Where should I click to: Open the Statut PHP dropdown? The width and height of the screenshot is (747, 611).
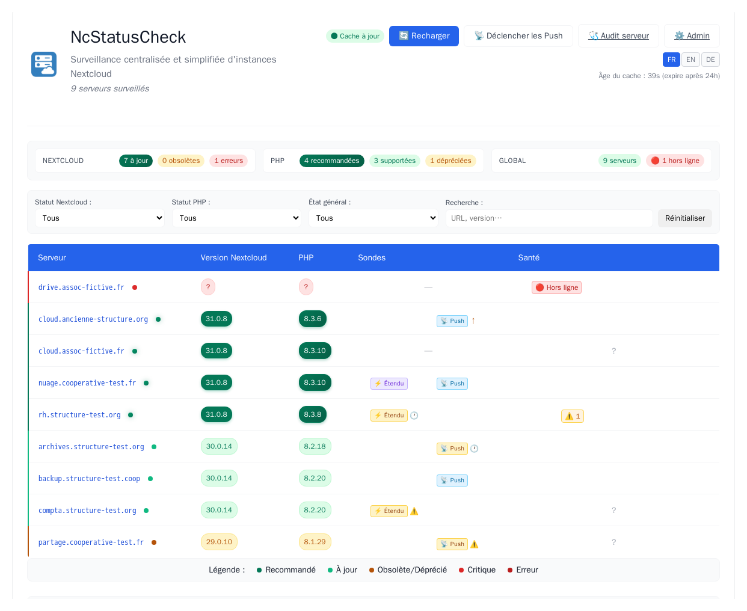(236, 218)
